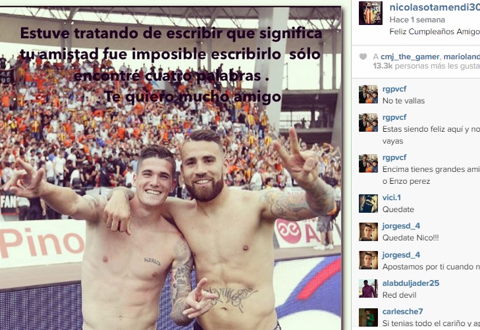Click the heart like icon

tap(363, 57)
